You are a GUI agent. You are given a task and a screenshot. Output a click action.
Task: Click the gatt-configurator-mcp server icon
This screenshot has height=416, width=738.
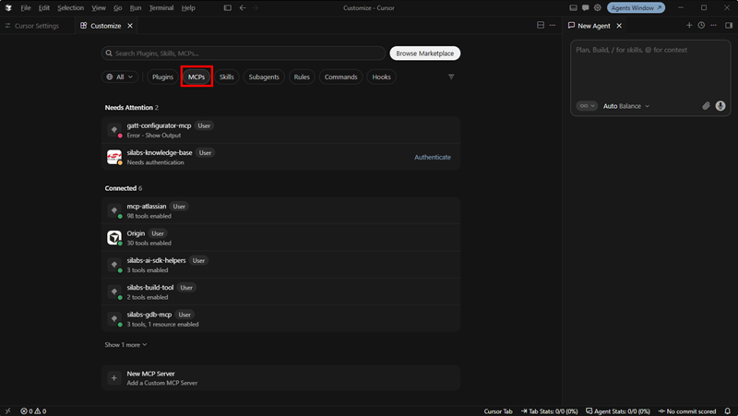click(113, 130)
